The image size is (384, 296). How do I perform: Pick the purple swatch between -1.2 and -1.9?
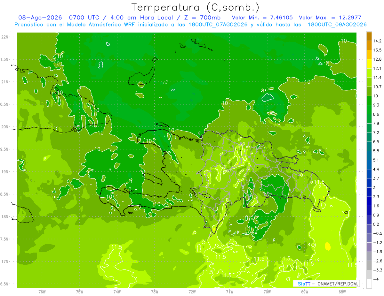coord(369,247)
